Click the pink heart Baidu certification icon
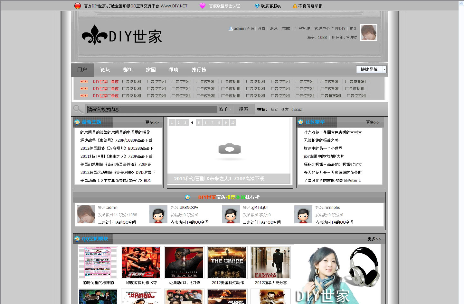The width and height of the screenshot is (464, 304). [x=202, y=6]
